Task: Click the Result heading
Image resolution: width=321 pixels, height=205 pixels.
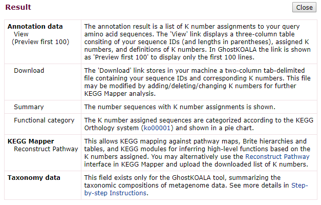Action: [x=18, y=7]
